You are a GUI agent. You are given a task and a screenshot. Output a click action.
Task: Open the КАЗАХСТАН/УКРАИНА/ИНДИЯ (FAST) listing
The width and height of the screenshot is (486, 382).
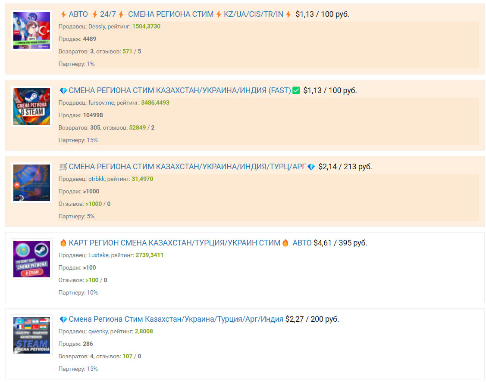click(180, 90)
